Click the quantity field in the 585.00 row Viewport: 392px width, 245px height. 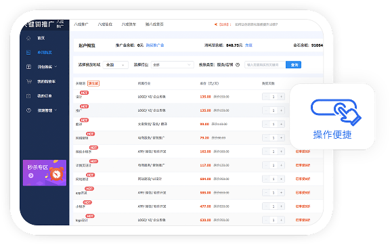(x=274, y=192)
